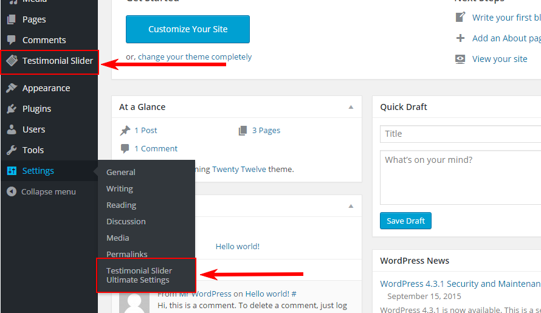Focus the Quick Draft Title field
The height and width of the screenshot is (313, 541).
pyautogui.click(x=460, y=134)
